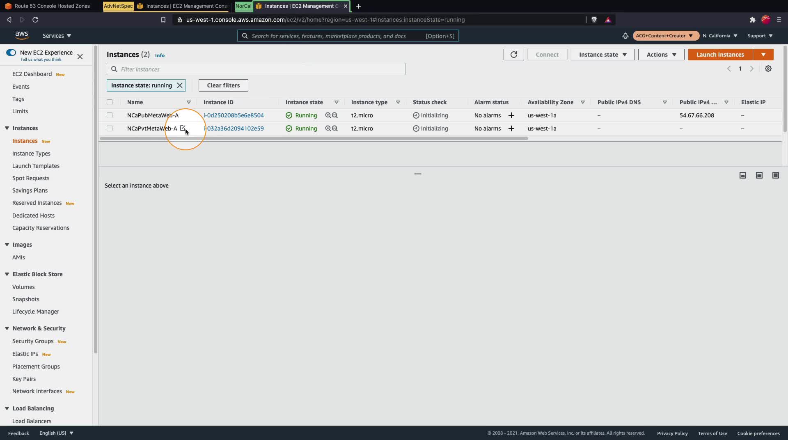Open the Support dropdown menu
This screenshot has width=788, height=440.
760,36
